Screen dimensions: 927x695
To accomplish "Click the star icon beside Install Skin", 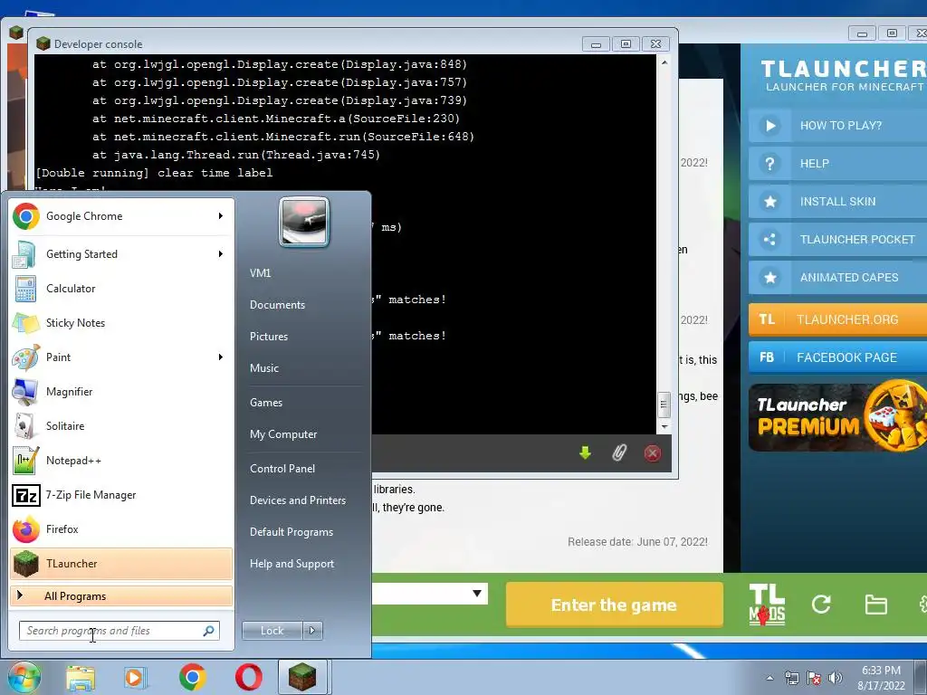I will [770, 202].
